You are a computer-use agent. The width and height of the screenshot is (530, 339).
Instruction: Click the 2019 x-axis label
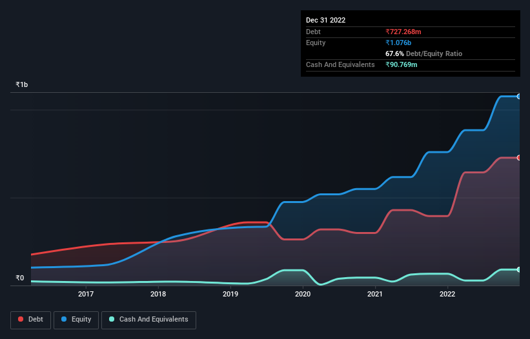coord(230,294)
